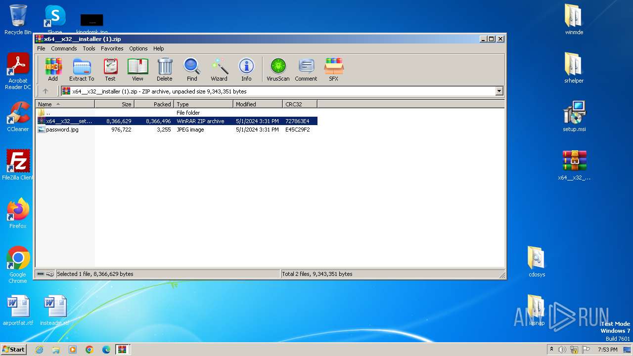Select the cdosys desktop folder
The width and height of the screenshot is (633, 356).
[x=537, y=262]
